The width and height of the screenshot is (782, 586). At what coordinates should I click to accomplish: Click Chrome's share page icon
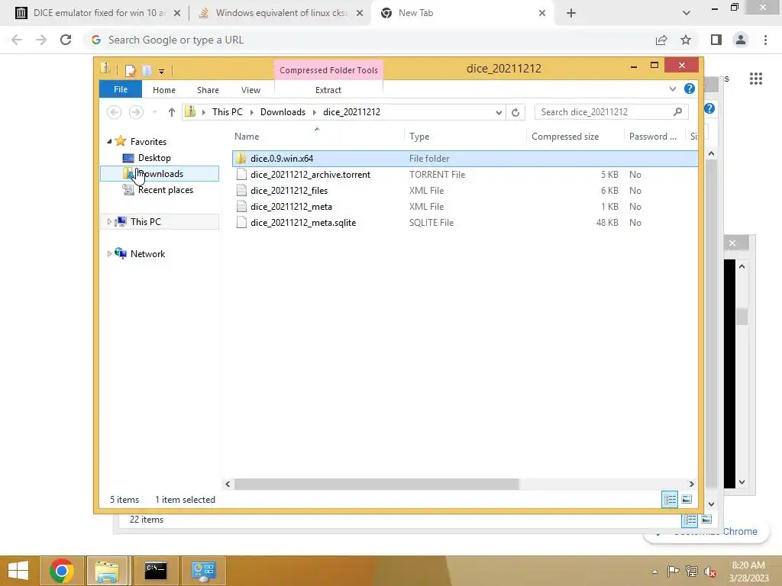pyautogui.click(x=661, y=40)
